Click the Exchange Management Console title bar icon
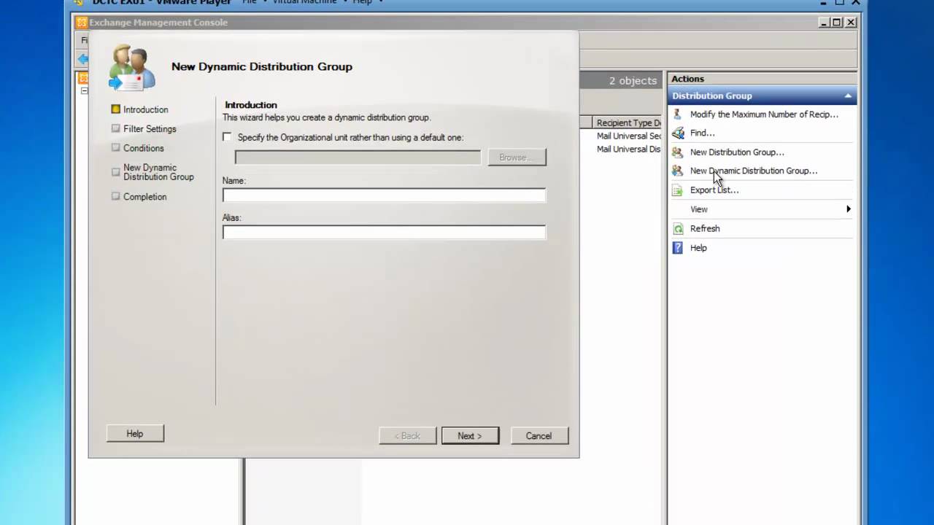This screenshot has height=525, width=934. click(82, 23)
